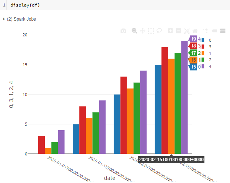Click the Zoom Out minus icon
This screenshot has height=183, width=230.
click(x=178, y=31)
